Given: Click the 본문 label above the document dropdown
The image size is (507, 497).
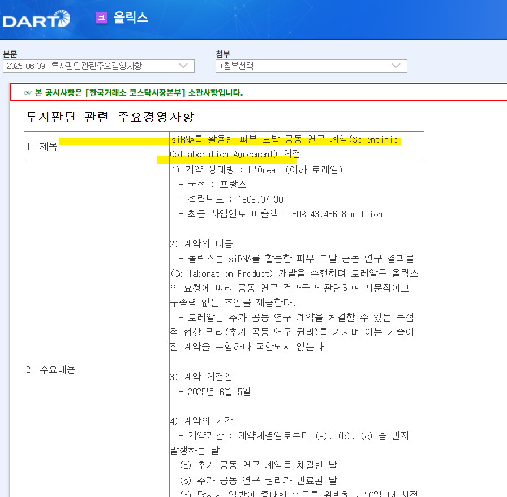Looking at the screenshot, I should pyautogui.click(x=10, y=54).
